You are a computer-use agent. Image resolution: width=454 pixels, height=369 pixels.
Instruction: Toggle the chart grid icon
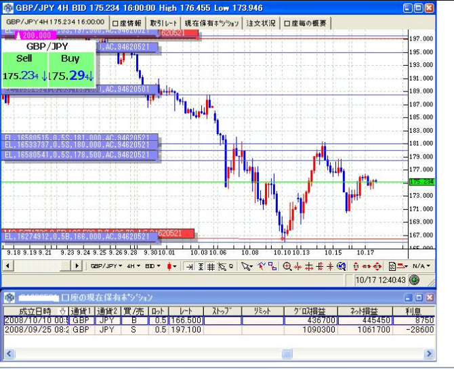point(211,267)
